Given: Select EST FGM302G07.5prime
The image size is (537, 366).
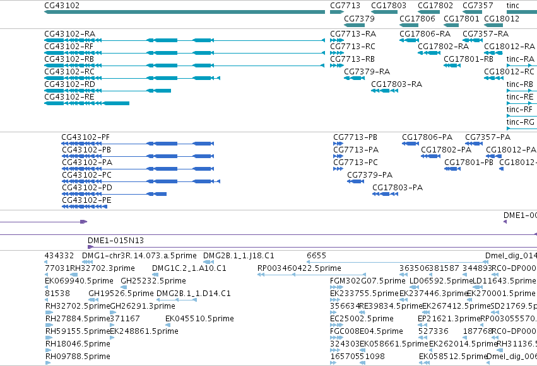Looking at the screenshot, I should tap(336, 287).
